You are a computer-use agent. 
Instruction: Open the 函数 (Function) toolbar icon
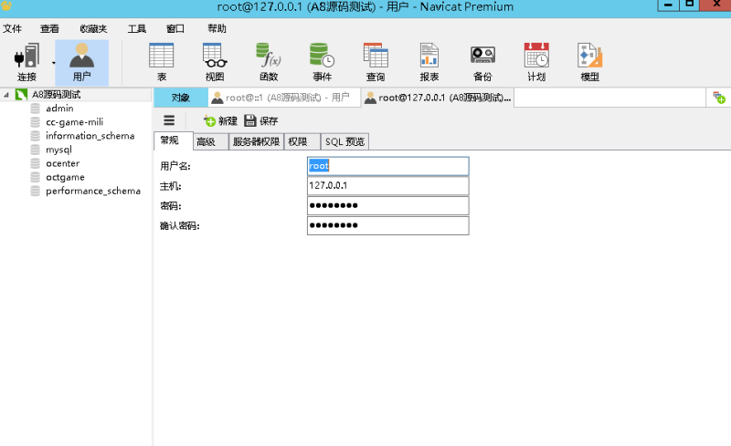[269, 62]
